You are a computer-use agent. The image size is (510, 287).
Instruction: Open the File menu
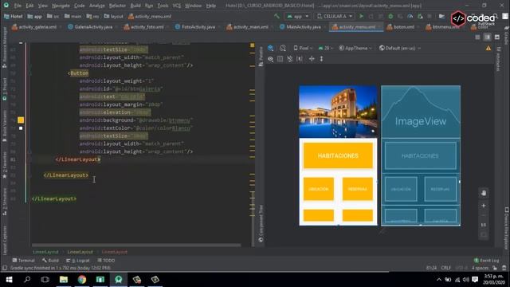coord(18,6)
